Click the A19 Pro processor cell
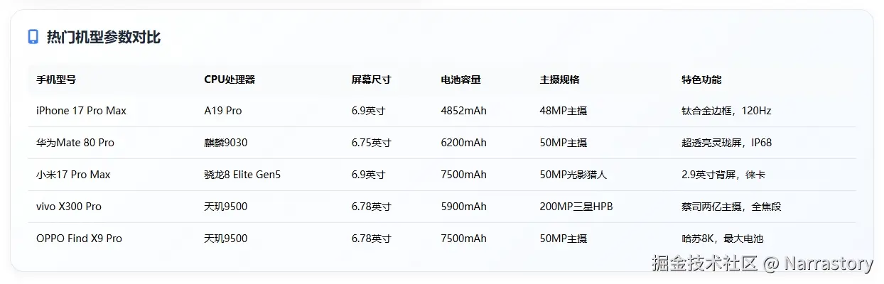This screenshot has width=884, height=284. point(222,111)
